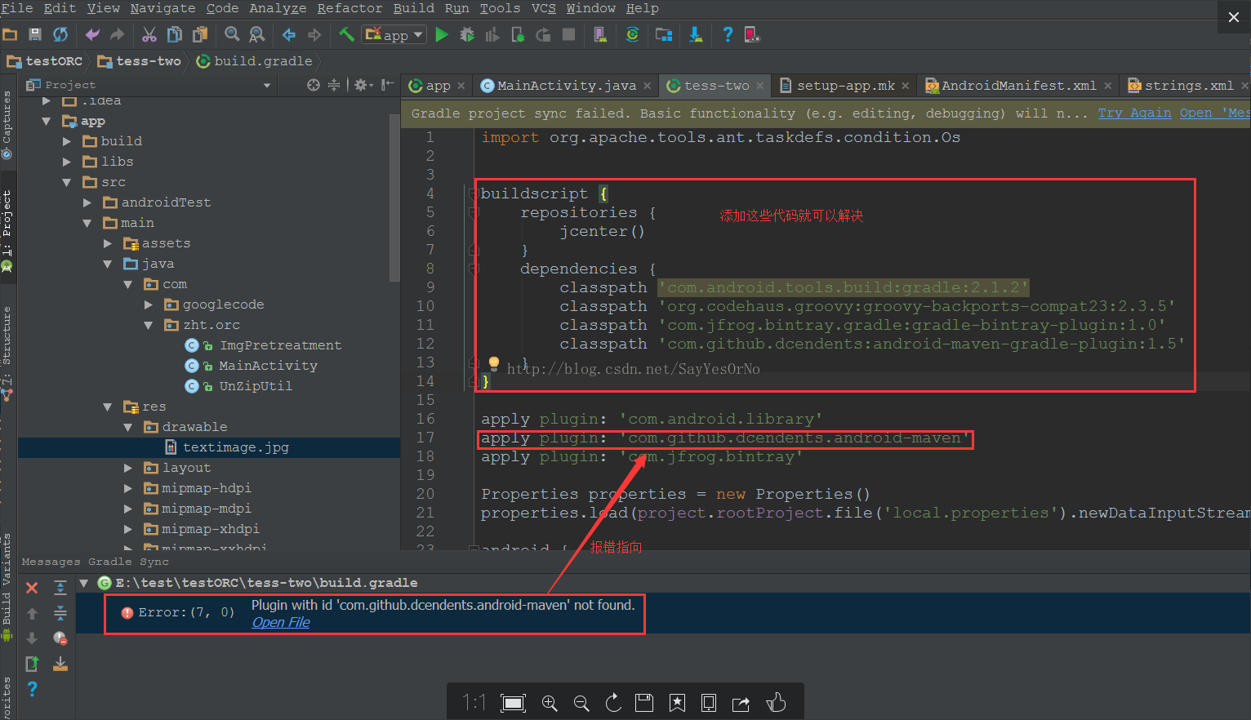Expand the libs folder node

pos(67,162)
